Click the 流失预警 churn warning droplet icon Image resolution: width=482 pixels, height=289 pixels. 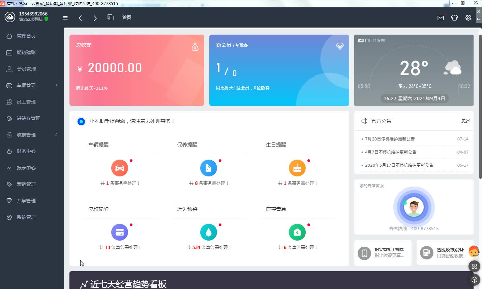208,232
